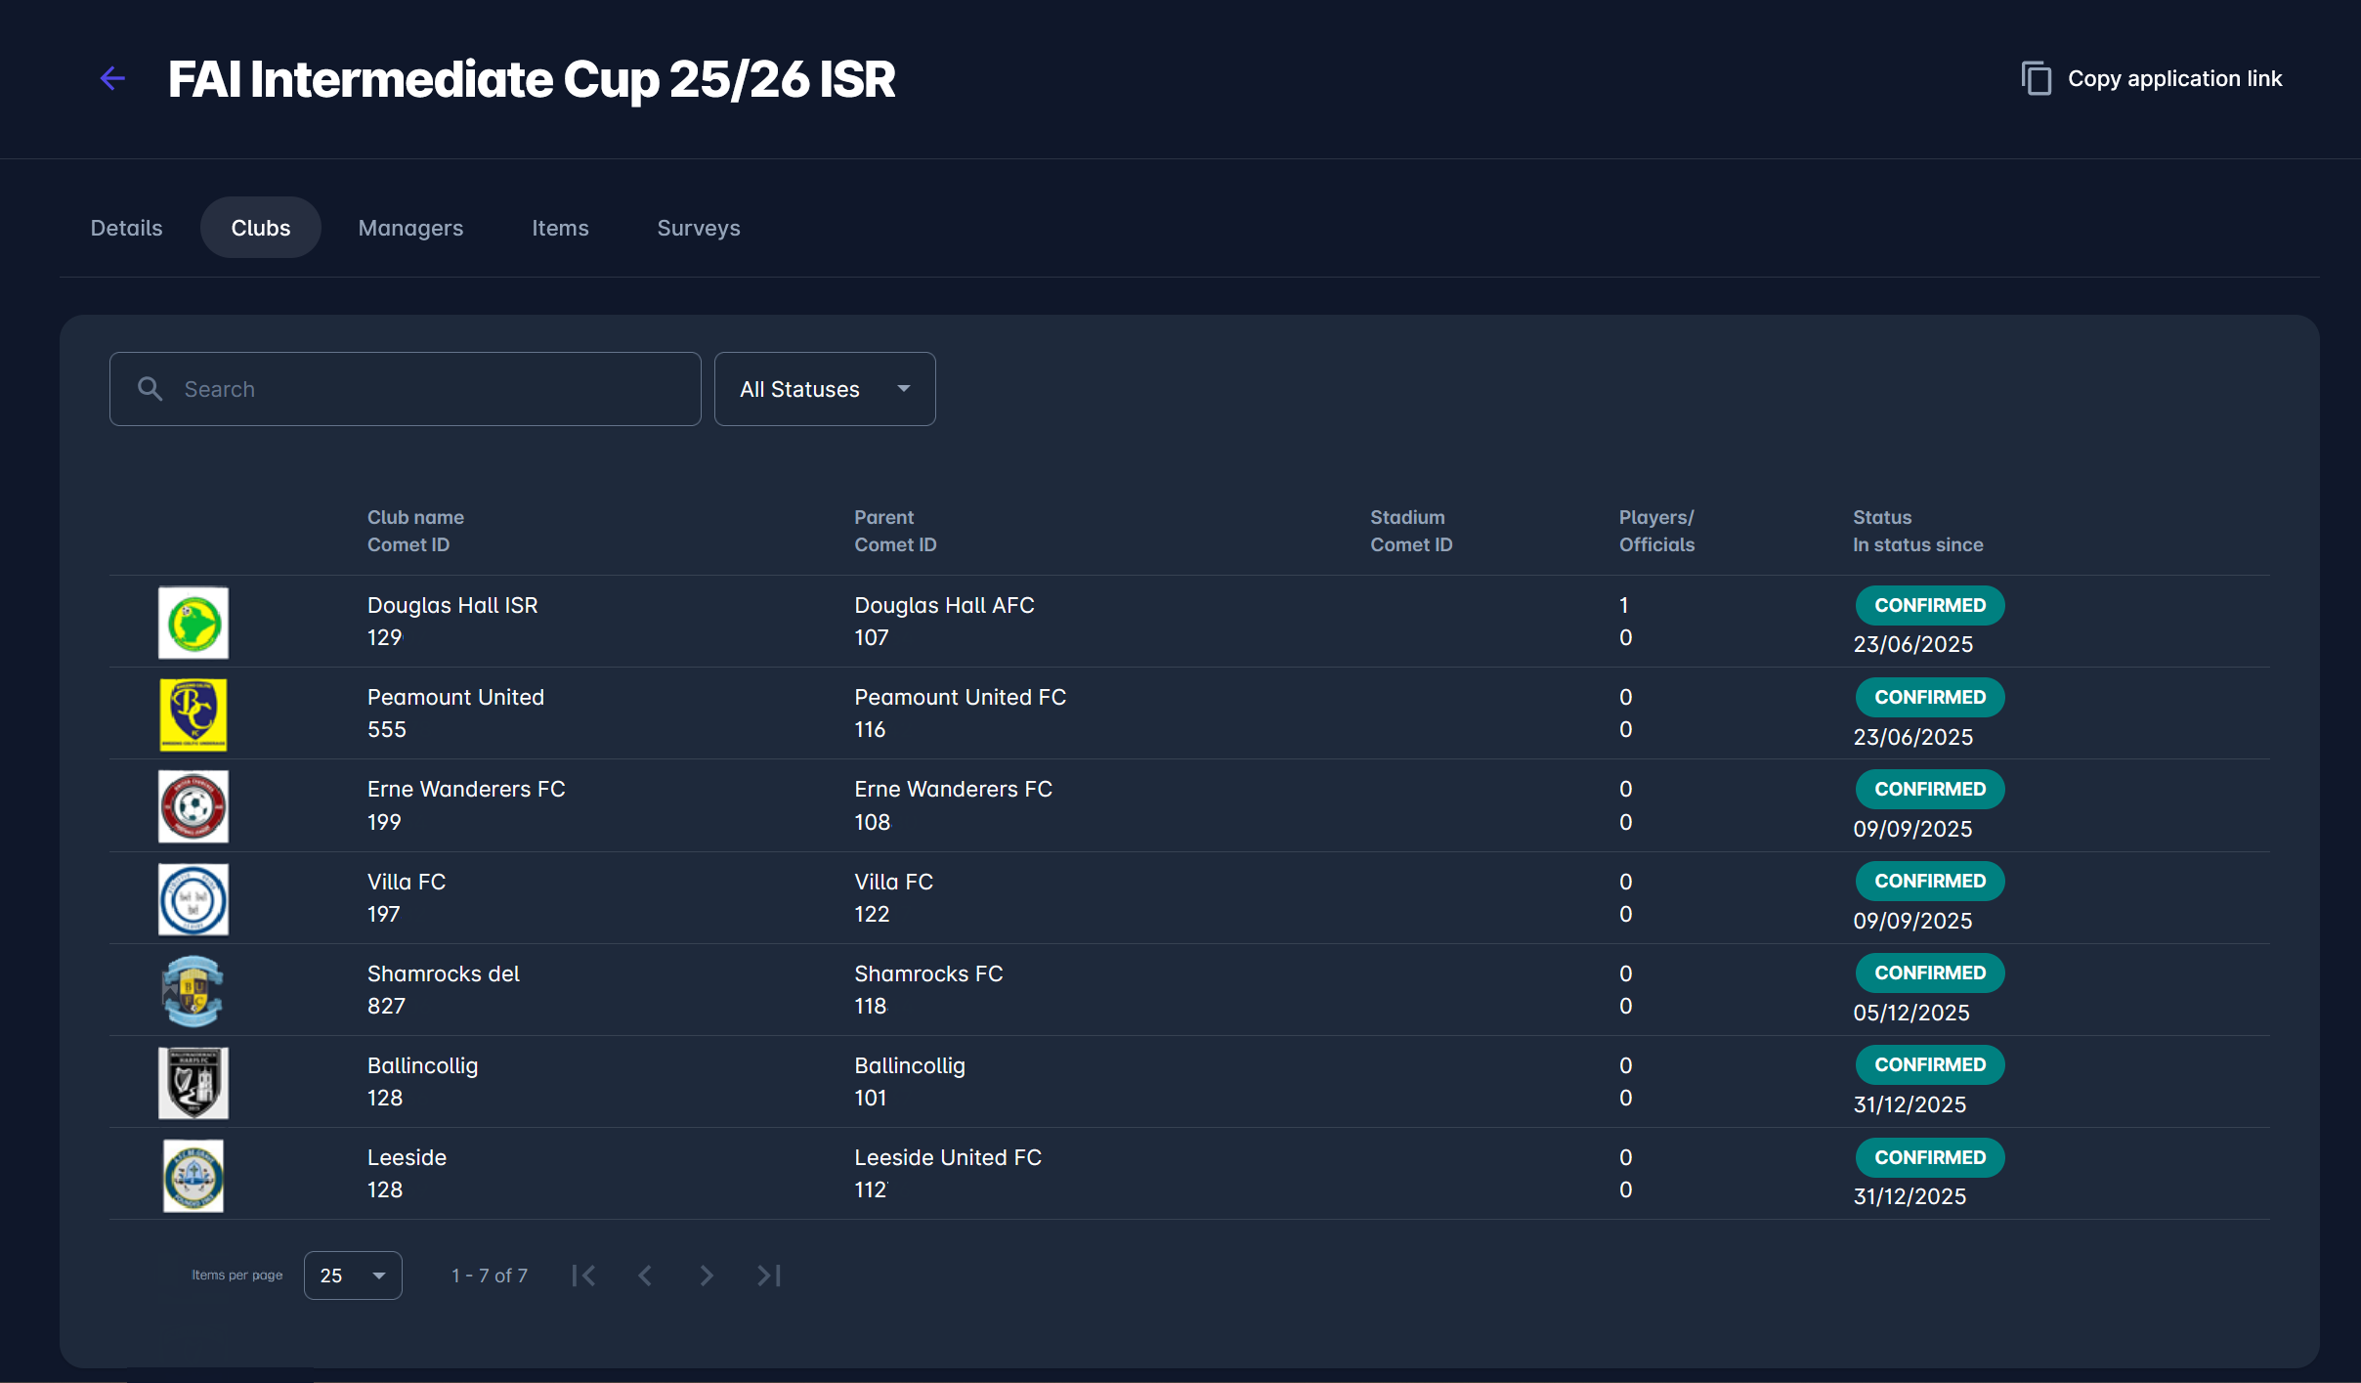The height and width of the screenshot is (1383, 2361).
Task: Select the Surveys tab
Action: pyautogui.click(x=698, y=228)
